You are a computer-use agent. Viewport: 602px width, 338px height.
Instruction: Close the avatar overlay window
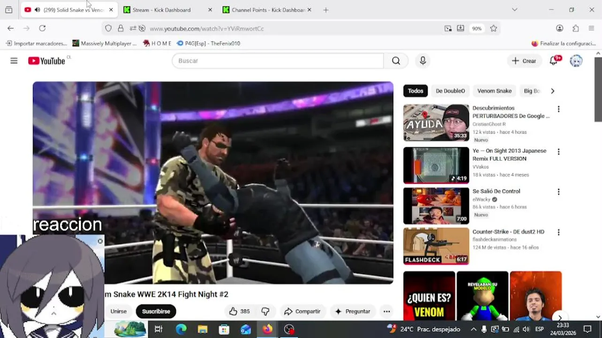tap(100, 241)
